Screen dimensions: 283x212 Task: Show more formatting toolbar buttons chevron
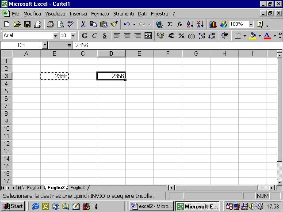(x=280, y=35)
